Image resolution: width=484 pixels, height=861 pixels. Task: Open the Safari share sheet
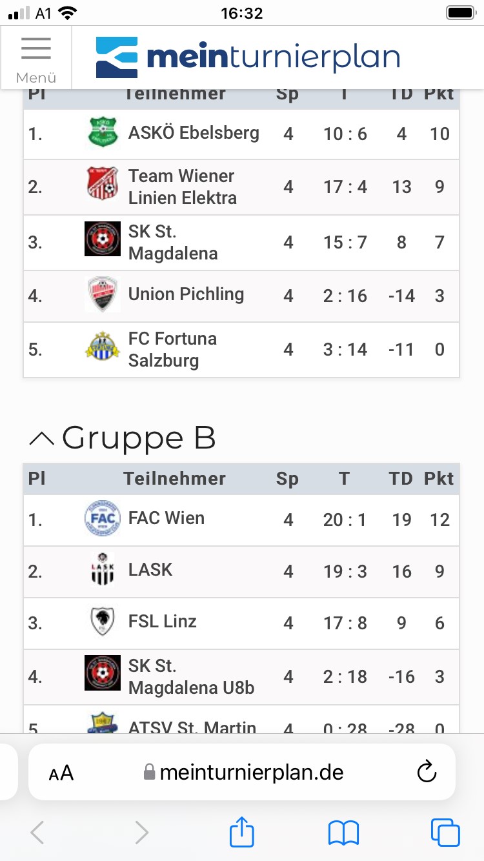(x=242, y=831)
